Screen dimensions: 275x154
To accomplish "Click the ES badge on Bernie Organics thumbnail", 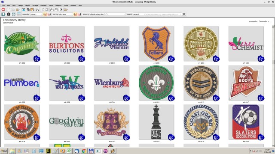I will (37, 59).
